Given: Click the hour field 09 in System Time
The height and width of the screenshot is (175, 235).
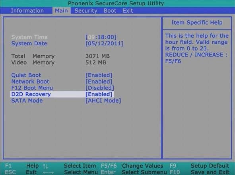Looking at the screenshot, I should 91,37.
